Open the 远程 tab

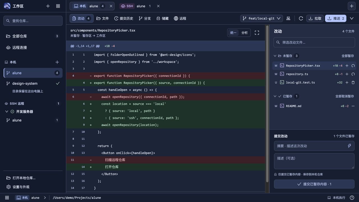tap(180, 18)
